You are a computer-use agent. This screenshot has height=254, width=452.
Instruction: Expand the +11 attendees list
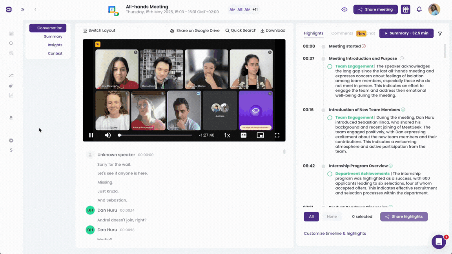click(x=255, y=9)
